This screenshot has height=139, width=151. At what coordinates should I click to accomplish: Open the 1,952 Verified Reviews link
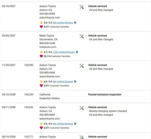pyautogui.click(x=64, y=52)
